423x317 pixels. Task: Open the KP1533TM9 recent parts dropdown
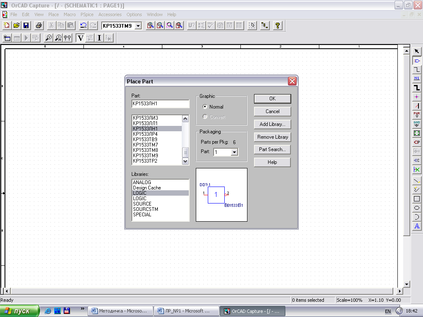pos(138,26)
